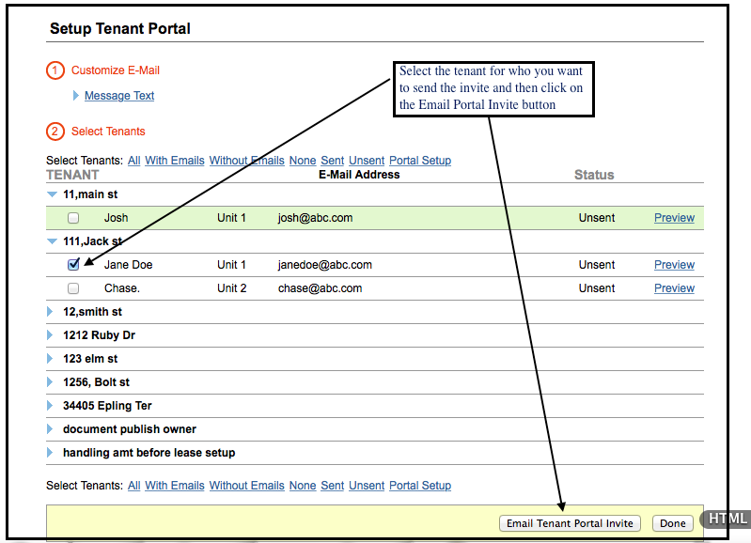The height and width of the screenshot is (543, 751).
Task: Click bottom Portal Setup filter link
Action: pyautogui.click(x=420, y=486)
